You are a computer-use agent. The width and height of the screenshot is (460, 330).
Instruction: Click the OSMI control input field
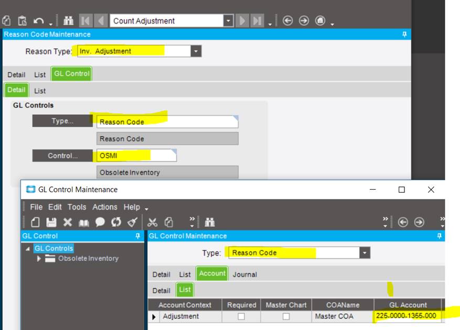coord(136,156)
